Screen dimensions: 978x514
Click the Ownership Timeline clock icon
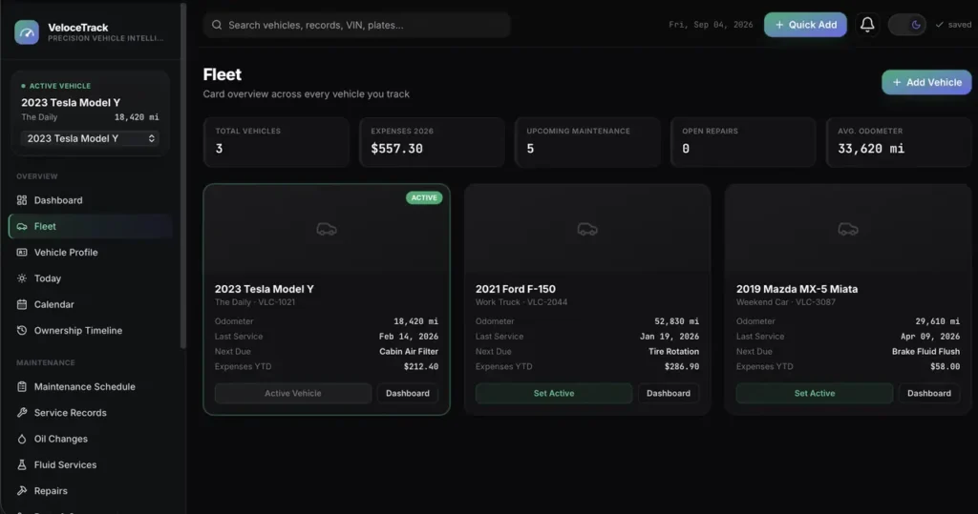(22, 330)
